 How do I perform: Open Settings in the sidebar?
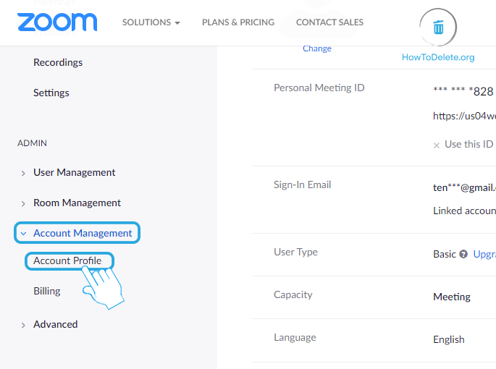pos(51,93)
